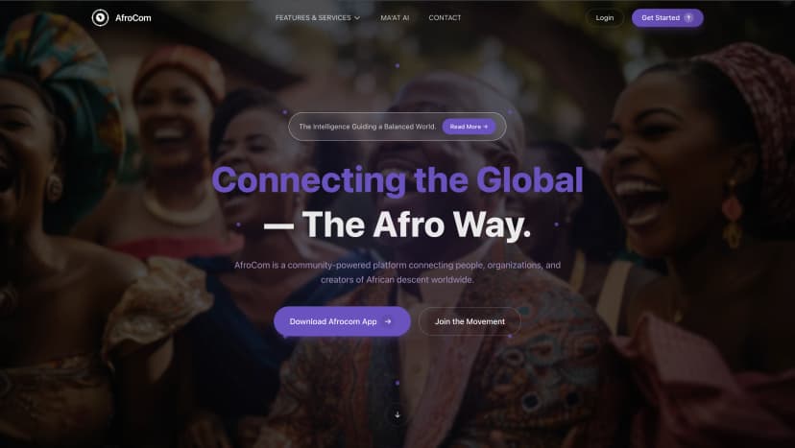795x448 pixels.
Task: Click the arrow icon in Read More
Action: coord(486,127)
